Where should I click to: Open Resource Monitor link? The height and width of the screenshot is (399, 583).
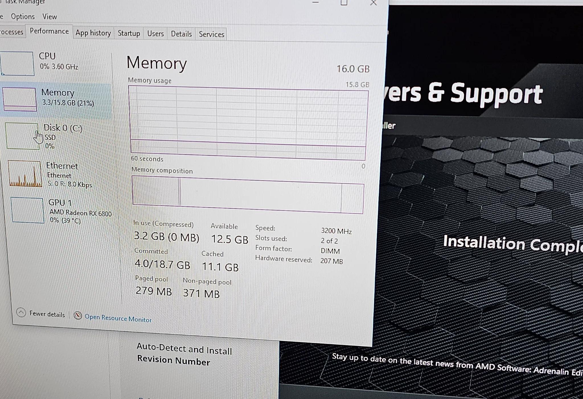pyautogui.click(x=118, y=318)
